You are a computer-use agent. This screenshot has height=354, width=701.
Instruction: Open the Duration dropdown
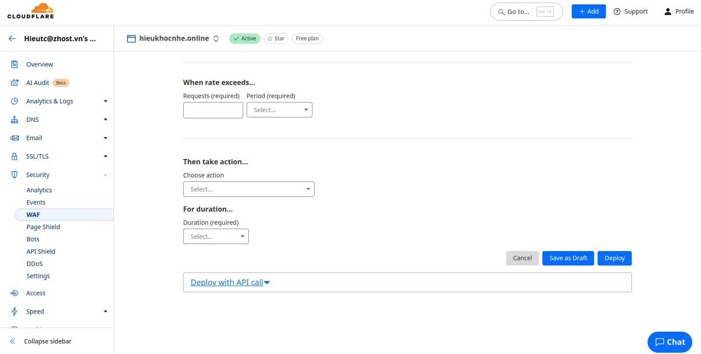(216, 237)
